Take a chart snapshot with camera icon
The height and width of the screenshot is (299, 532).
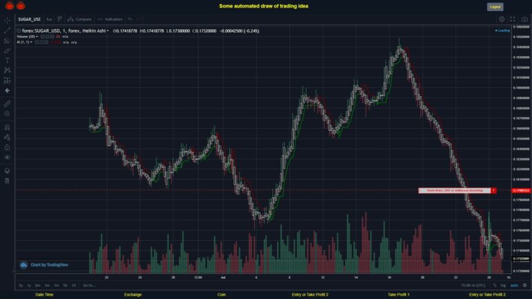tap(524, 19)
